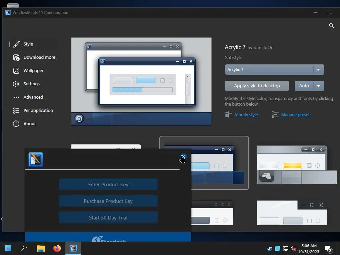Screen dimensions: 340x255
Task: Click the Per application list icon
Action: pyautogui.click(x=16, y=110)
